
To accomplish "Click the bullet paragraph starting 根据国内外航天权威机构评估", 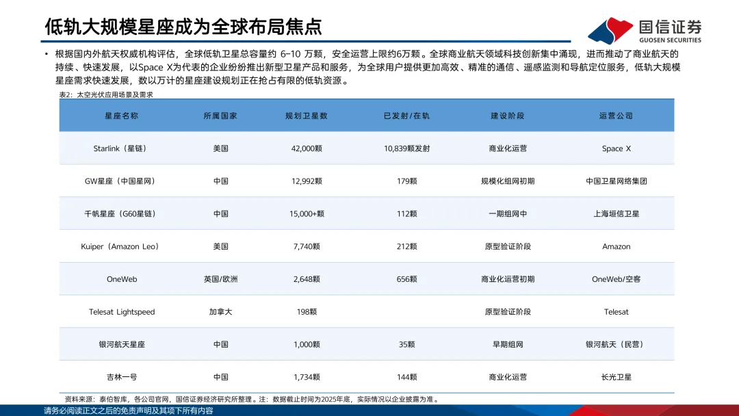I will (x=367, y=67).
